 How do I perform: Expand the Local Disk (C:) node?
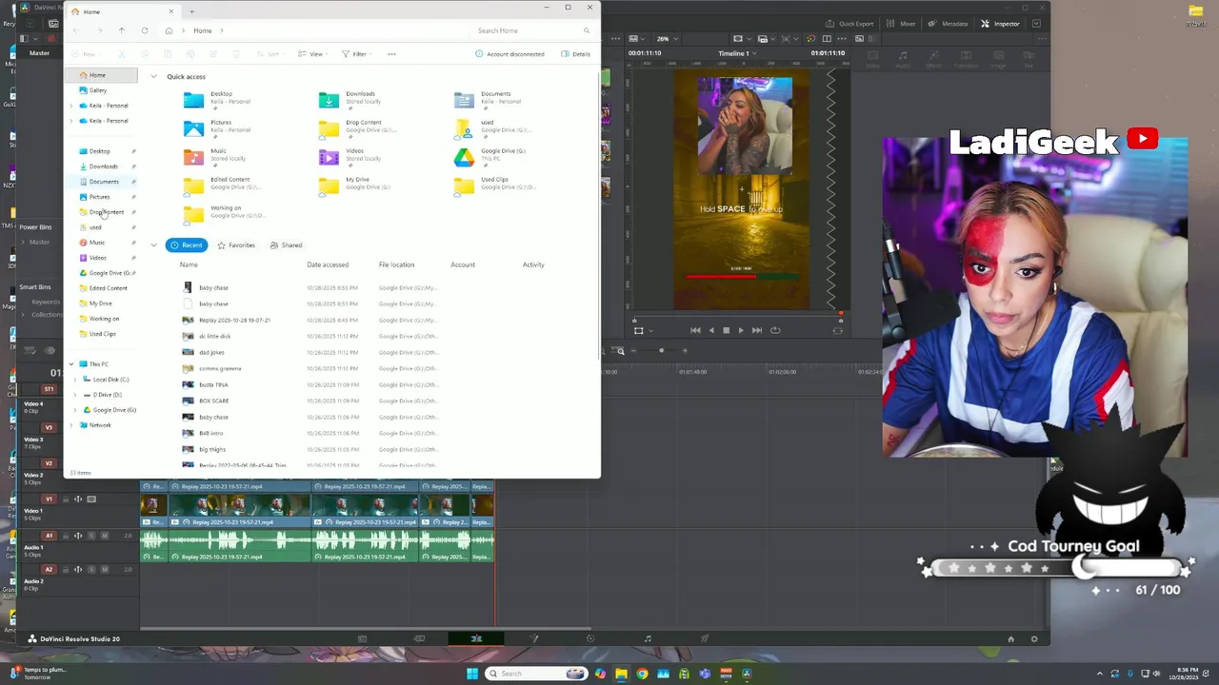click(x=75, y=380)
